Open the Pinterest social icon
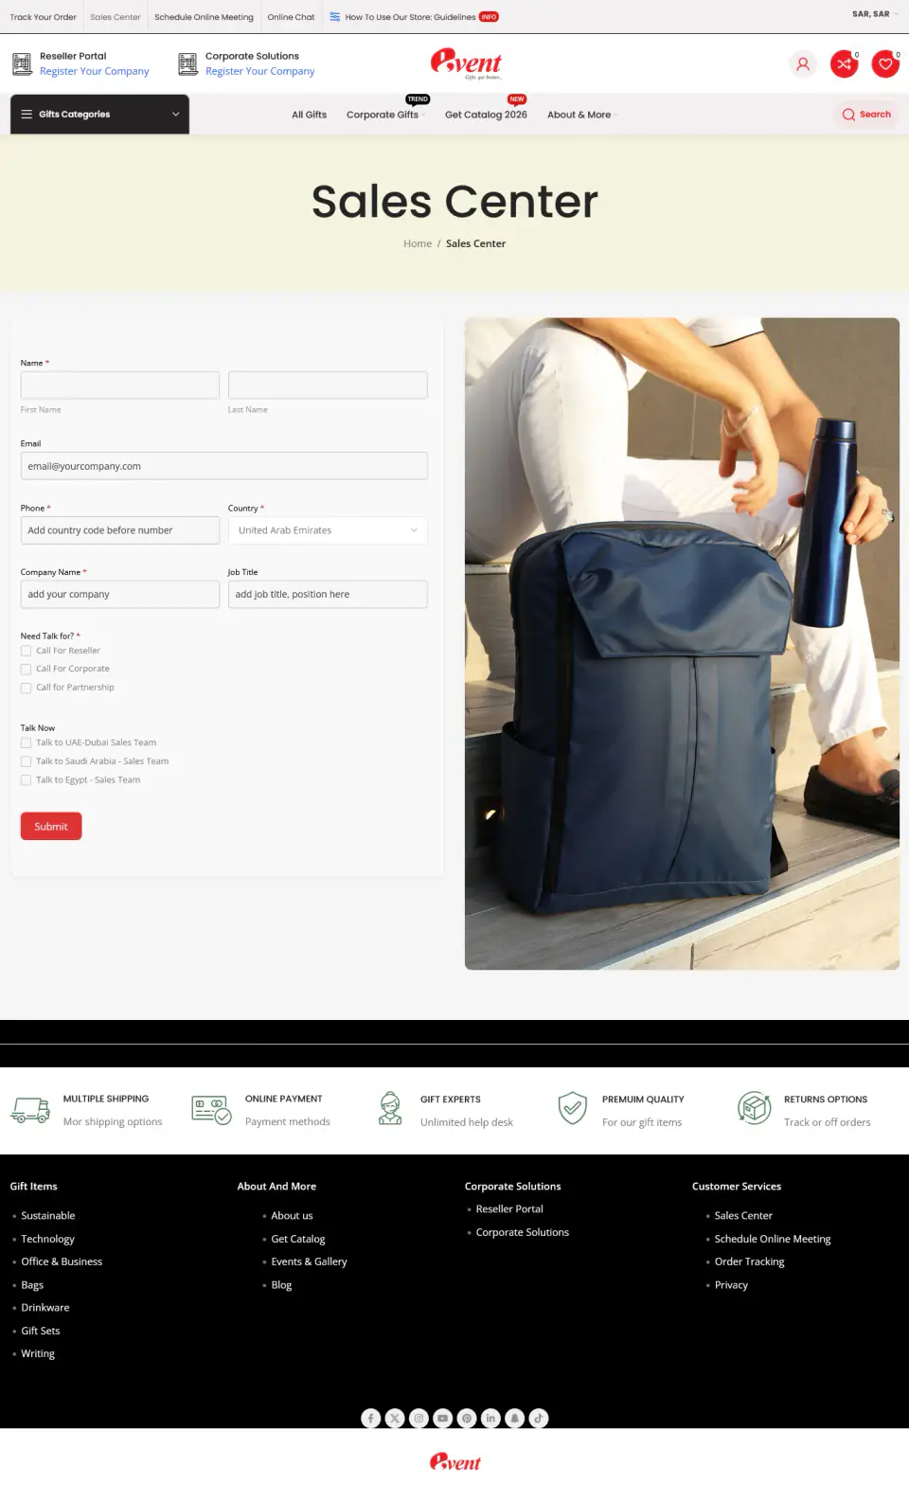 click(x=467, y=1418)
